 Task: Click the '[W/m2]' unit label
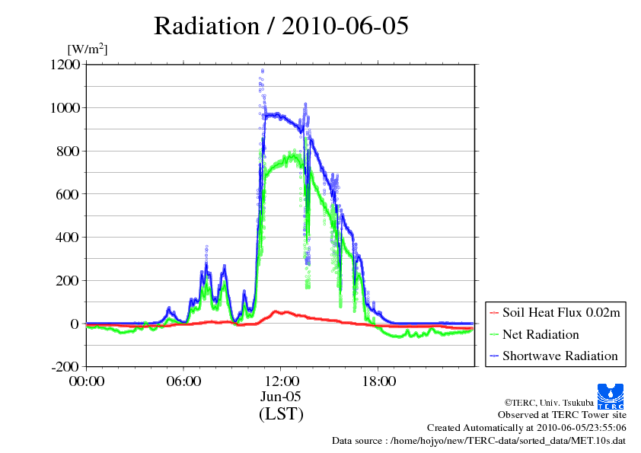click(x=88, y=49)
